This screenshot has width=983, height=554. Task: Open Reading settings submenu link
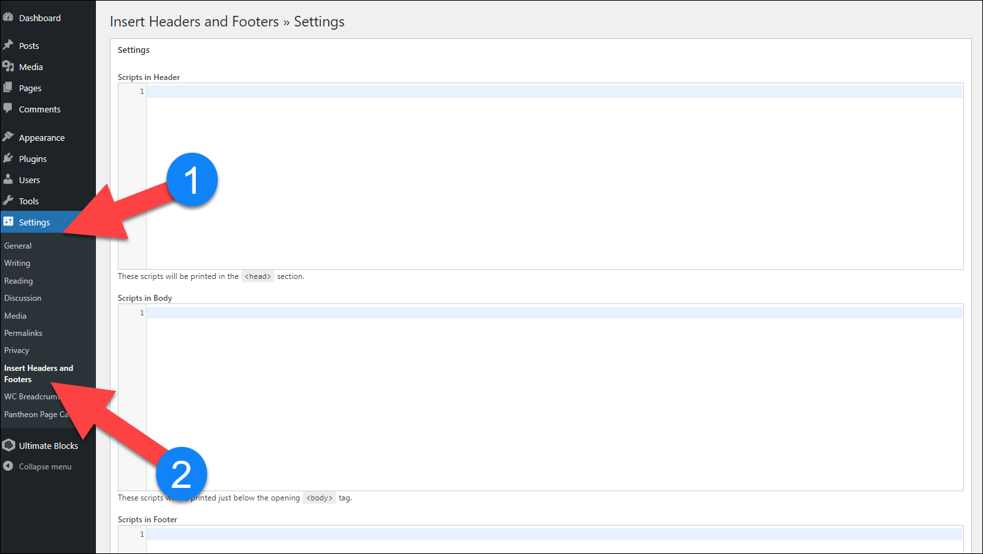click(x=19, y=280)
